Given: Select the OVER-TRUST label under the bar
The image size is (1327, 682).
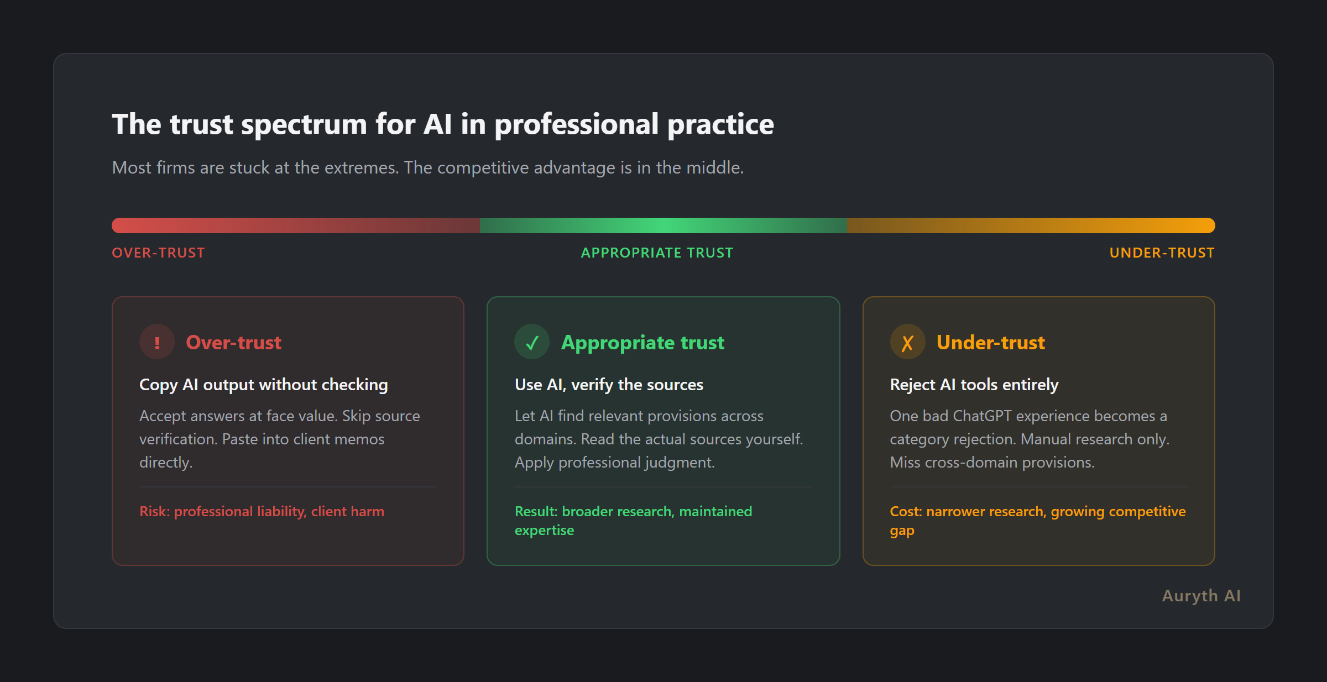Looking at the screenshot, I should (x=158, y=253).
